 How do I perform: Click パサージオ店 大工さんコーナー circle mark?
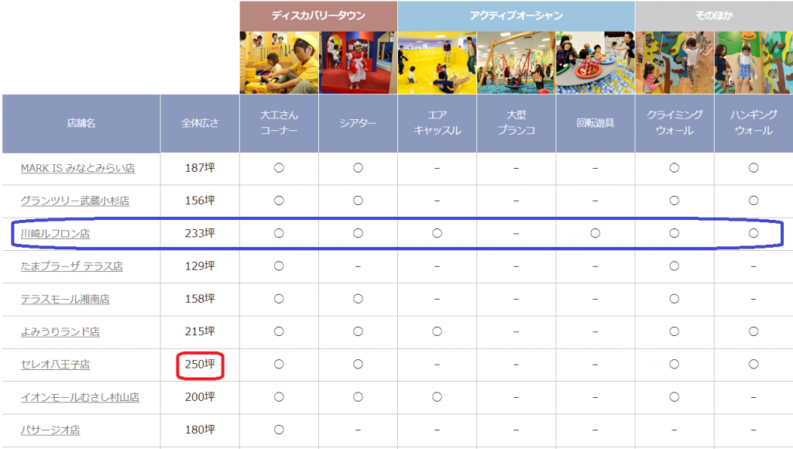click(279, 430)
